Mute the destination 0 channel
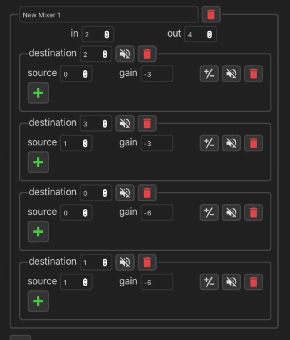This screenshot has height=340, width=290. 125,193
